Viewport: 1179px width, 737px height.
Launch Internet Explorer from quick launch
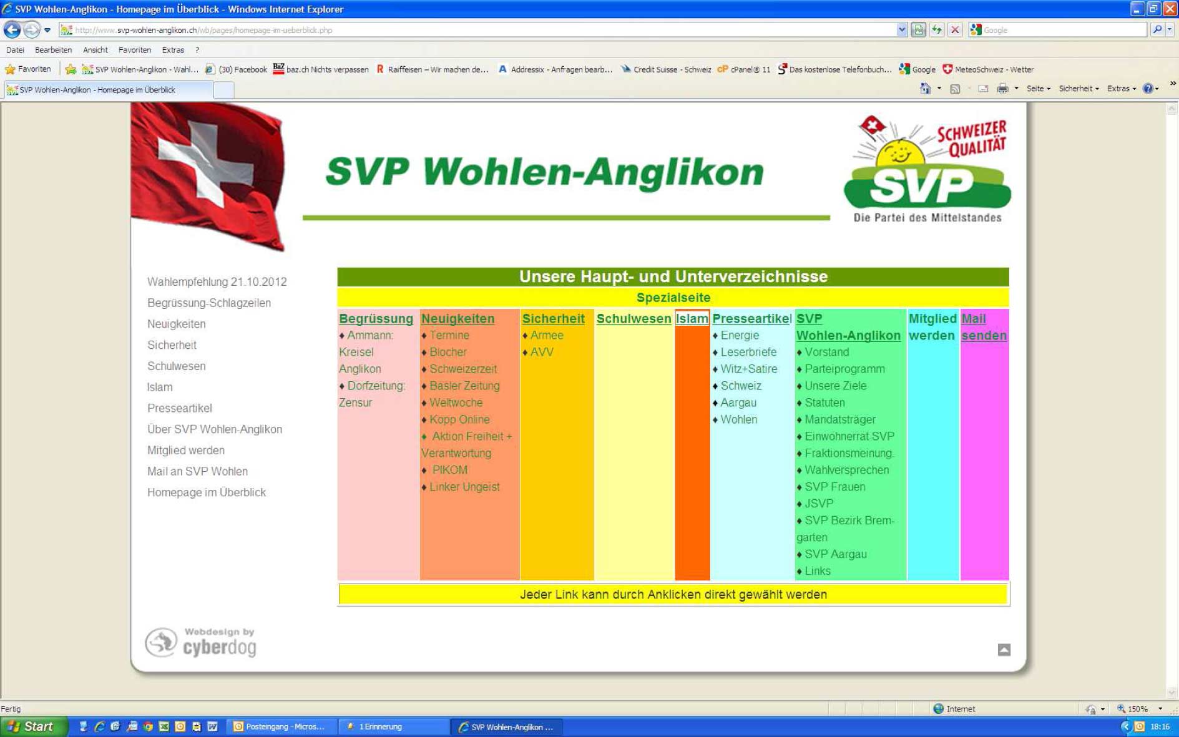[x=99, y=726]
